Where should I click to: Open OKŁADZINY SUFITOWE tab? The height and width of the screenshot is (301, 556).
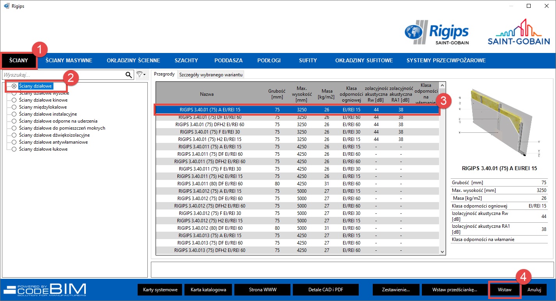pyautogui.click(x=364, y=60)
